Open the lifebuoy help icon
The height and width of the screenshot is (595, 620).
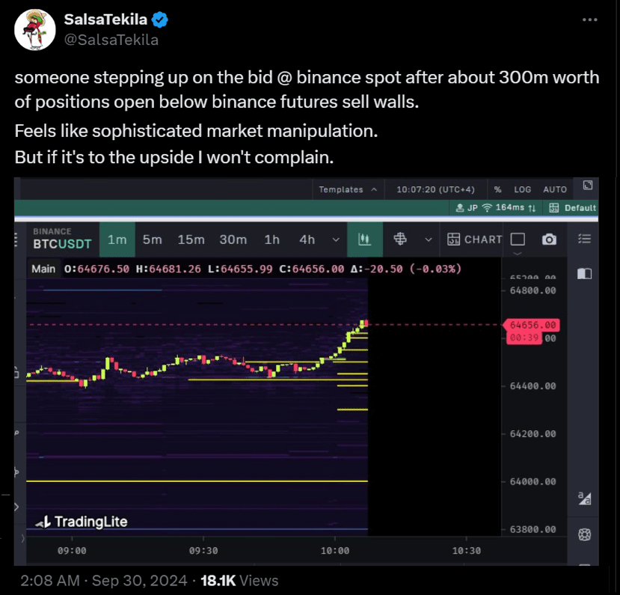585,534
